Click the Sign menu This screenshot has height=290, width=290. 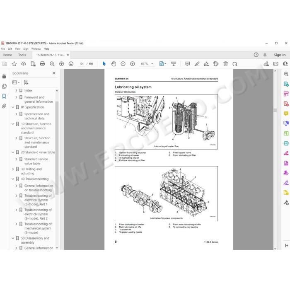(26, 49)
